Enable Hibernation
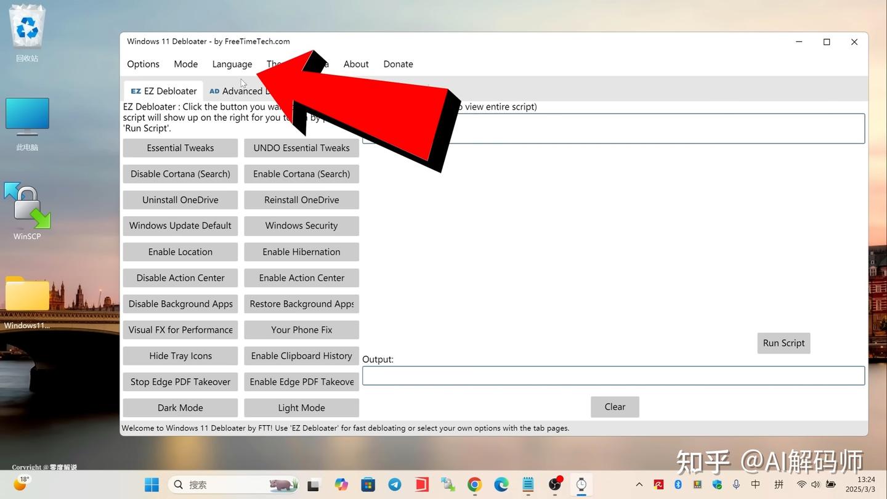The width and height of the screenshot is (887, 499). coord(301,251)
